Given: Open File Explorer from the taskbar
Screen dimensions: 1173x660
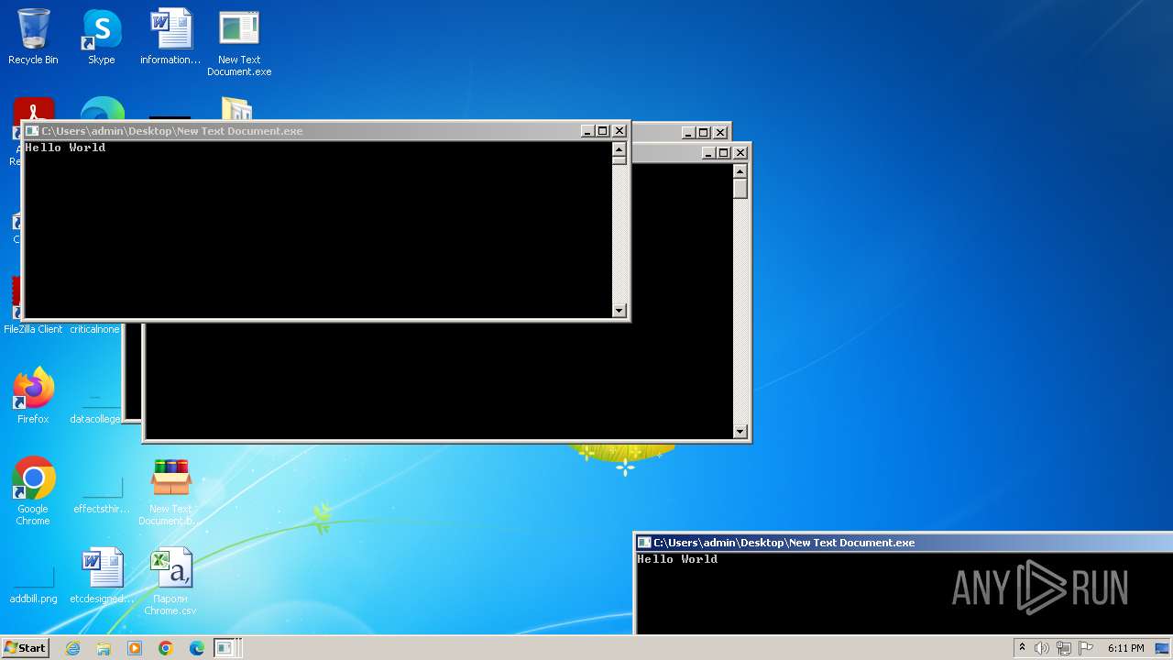Looking at the screenshot, I should 104,648.
